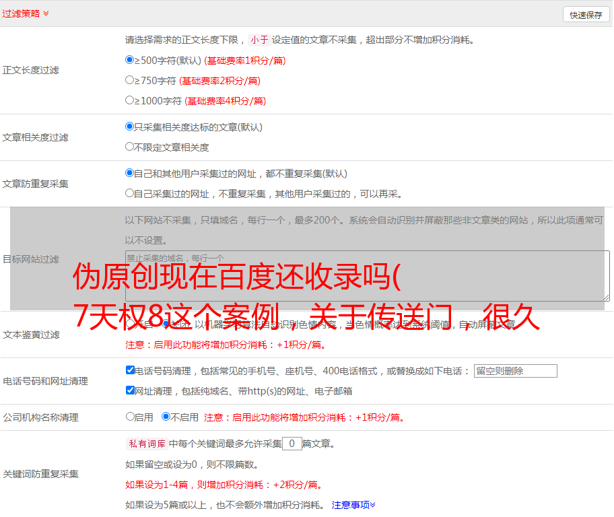Select 自己和其他用户采集过的网址 no-repeat option

point(130,173)
